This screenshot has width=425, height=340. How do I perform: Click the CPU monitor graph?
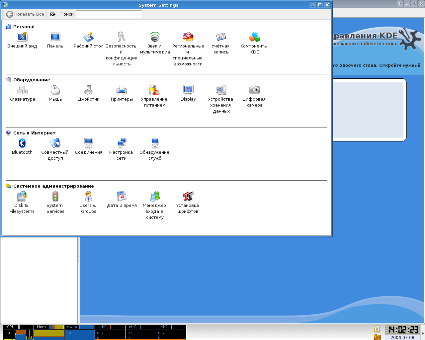(19, 332)
